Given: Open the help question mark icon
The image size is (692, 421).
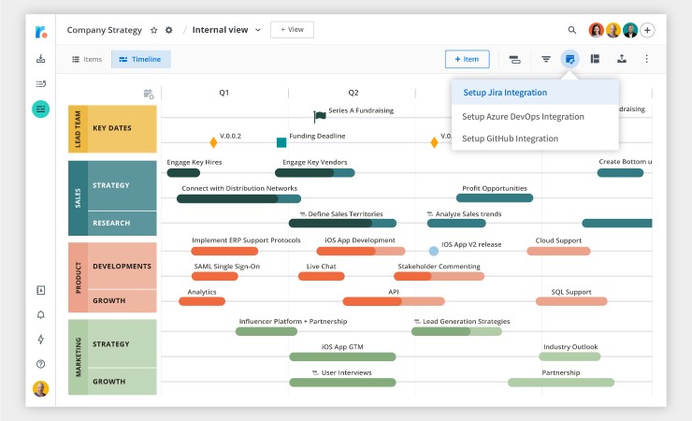Looking at the screenshot, I should [40, 364].
